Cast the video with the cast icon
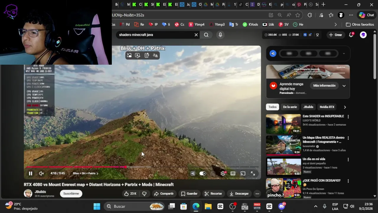Viewport: 378px width, 213px height. click(243, 174)
